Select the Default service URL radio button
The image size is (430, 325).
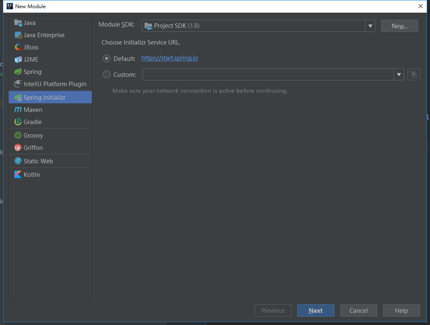click(x=107, y=58)
